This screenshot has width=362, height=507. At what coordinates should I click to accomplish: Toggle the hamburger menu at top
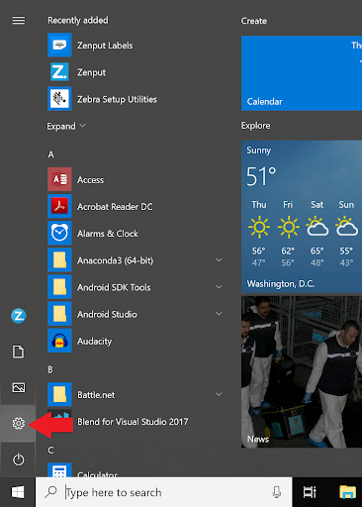19,21
